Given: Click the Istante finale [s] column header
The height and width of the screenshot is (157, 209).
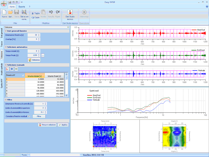Looking at the screenshot, I should 54,75.
